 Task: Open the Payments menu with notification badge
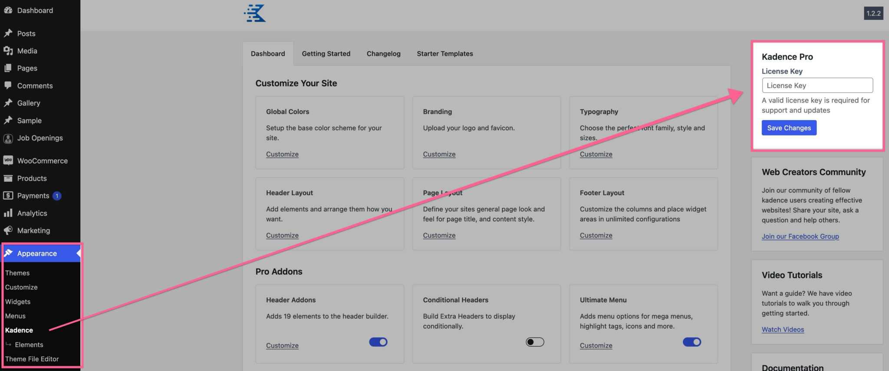(33, 196)
